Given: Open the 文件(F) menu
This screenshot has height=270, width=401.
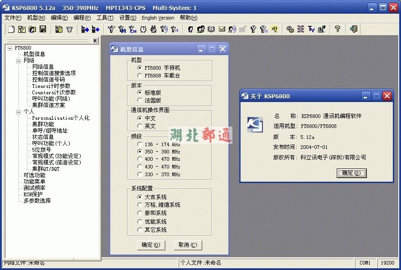Looking at the screenshot, I should [13, 18].
